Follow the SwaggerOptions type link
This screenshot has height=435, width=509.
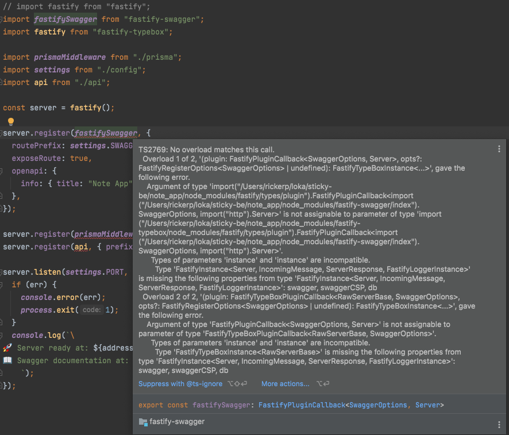point(378,405)
